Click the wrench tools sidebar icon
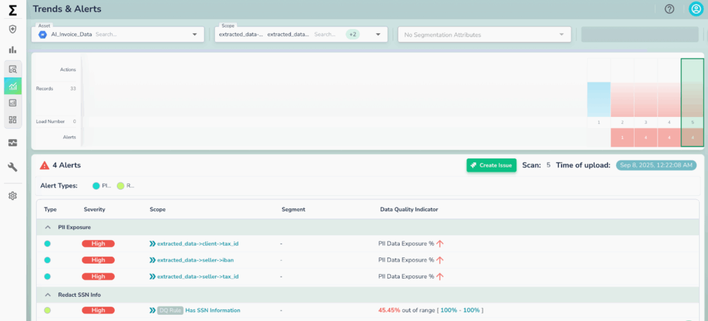708x321 pixels. tap(12, 167)
